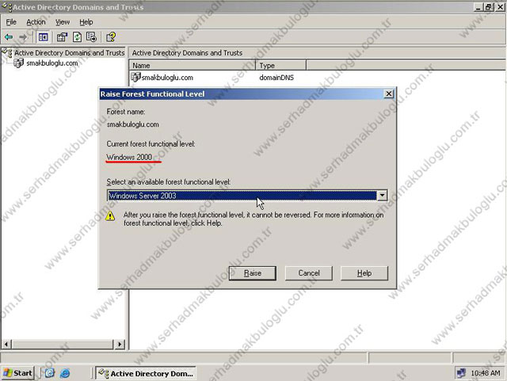
Task: Click the Active Directory root icon in tree
Action: [7, 53]
